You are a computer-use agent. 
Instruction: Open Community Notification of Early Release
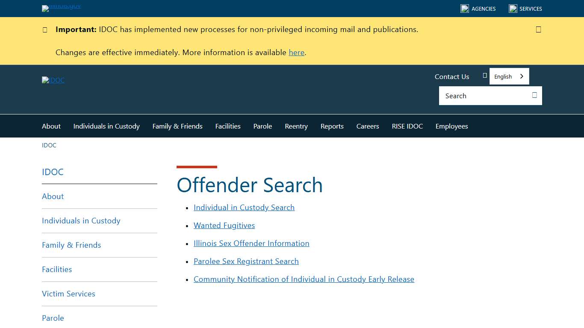click(304, 279)
